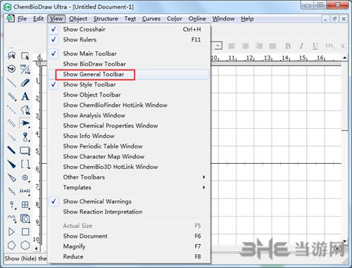Show the Periodic Table Window

[x=128, y=146]
